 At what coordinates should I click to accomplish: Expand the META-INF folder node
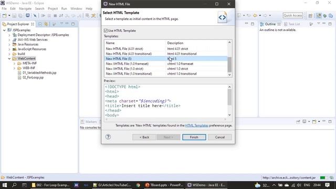[x=14, y=63]
